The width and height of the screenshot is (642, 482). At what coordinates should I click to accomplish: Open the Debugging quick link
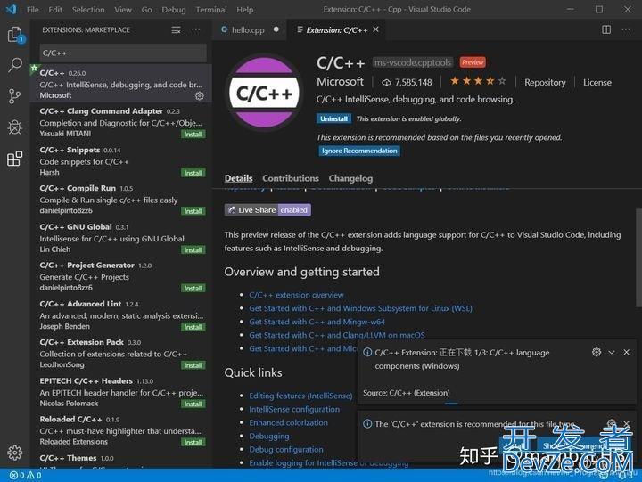[269, 437]
